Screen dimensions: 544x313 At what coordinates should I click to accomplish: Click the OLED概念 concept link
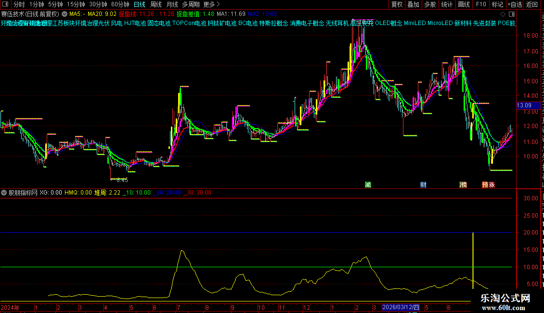pyautogui.click(x=389, y=23)
